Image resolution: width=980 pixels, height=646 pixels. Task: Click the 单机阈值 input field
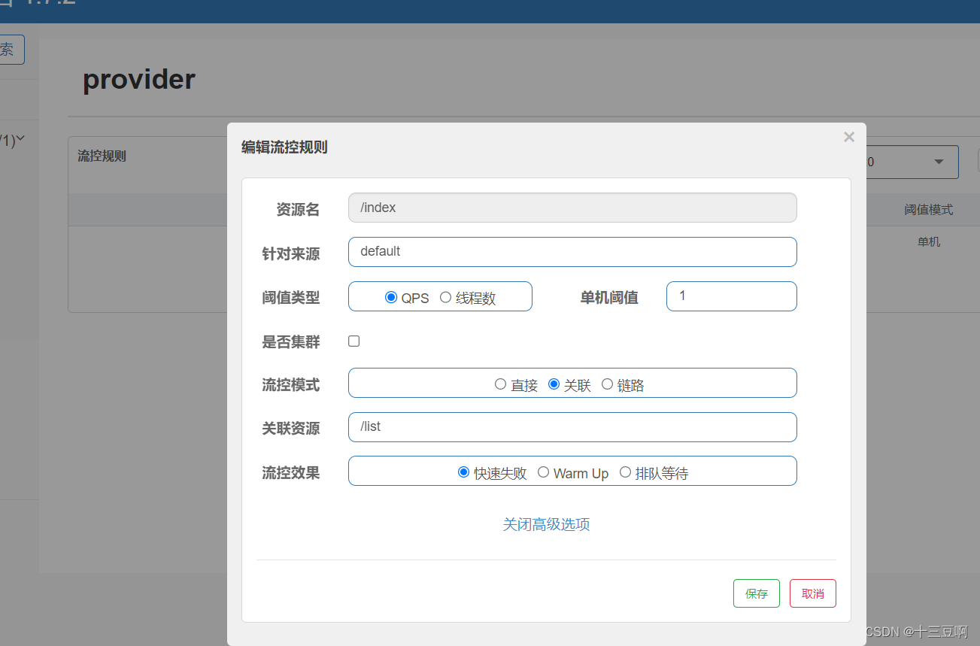(732, 296)
